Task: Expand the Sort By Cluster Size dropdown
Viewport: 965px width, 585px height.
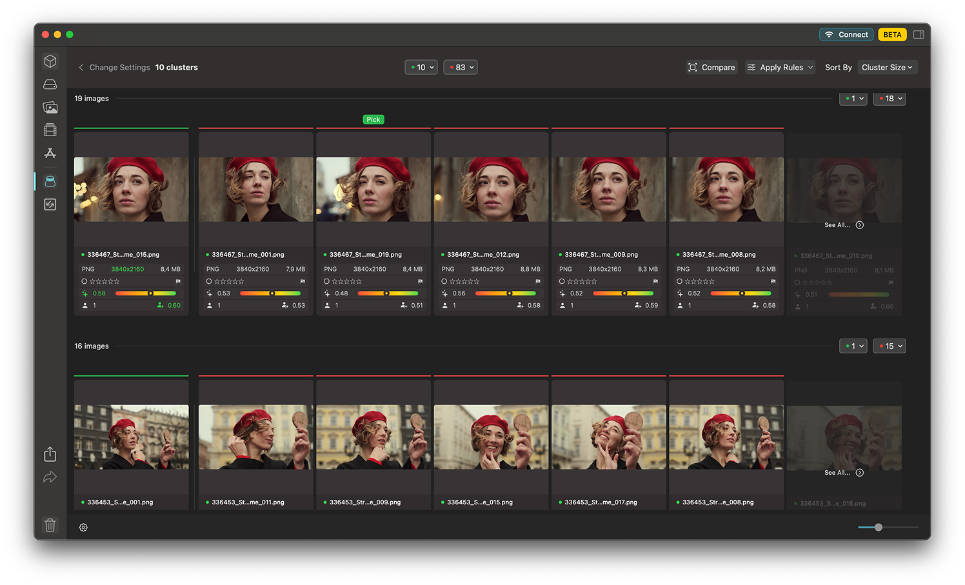Action: (x=887, y=67)
